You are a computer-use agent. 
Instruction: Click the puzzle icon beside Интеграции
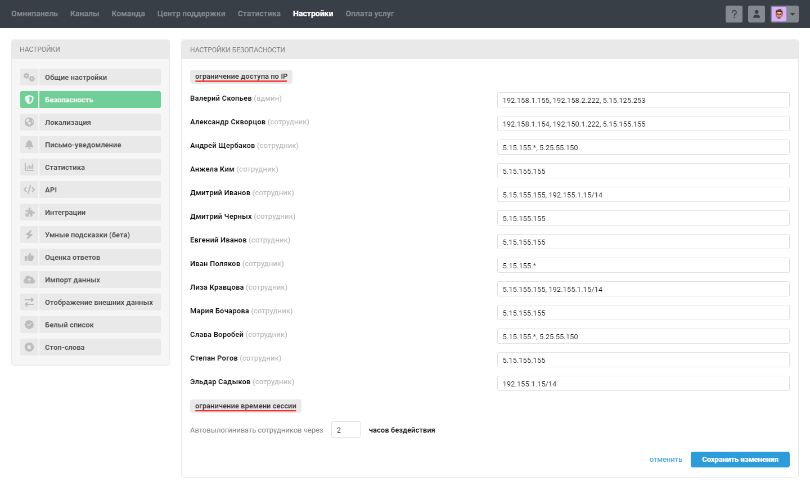pos(29,212)
